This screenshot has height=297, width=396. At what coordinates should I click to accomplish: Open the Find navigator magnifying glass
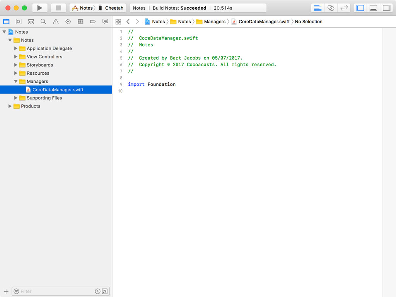point(43,21)
